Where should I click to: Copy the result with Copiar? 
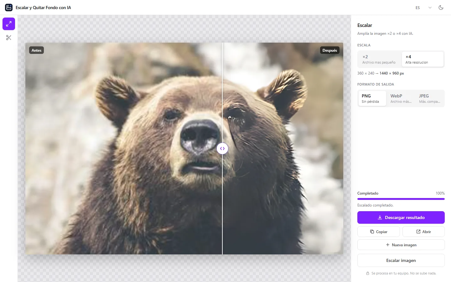click(378, 232)
